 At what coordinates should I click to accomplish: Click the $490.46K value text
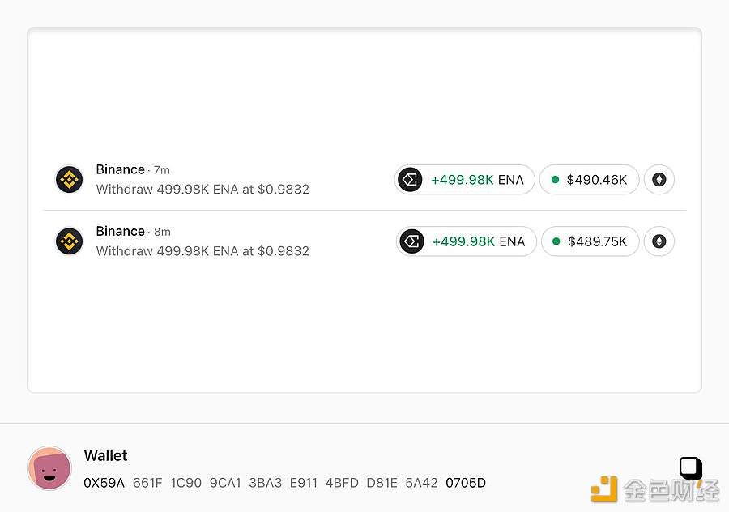(x=597, y=180)
